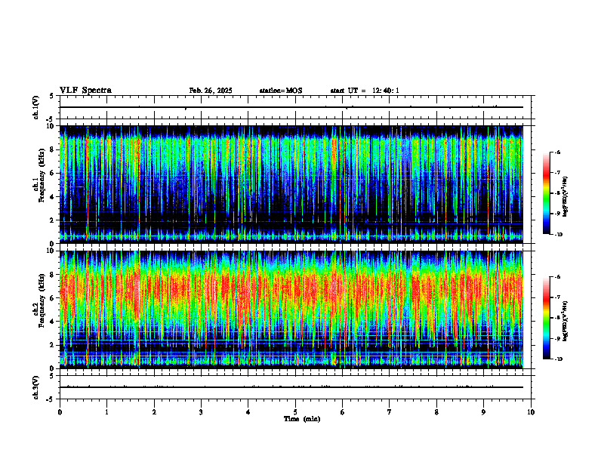Click the "ch.1(V)" axis label
This screenshot has height=462, width=598.
coord(36,107)
